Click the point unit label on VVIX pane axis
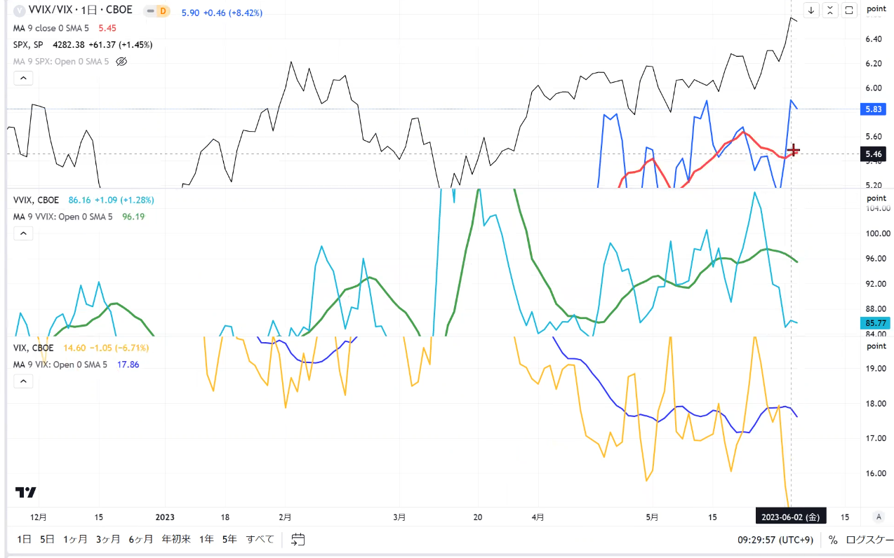The image size is (894, 558). coord(876,198)
